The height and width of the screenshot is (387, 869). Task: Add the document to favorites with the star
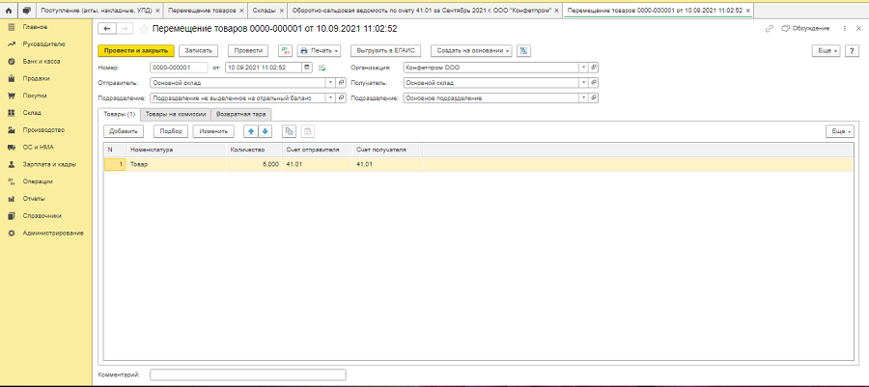point(145,29)
